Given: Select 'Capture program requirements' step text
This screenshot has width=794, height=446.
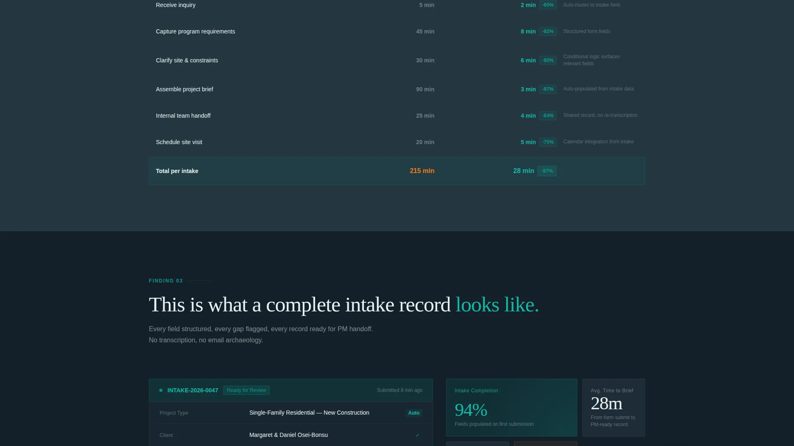Looking at the screenshot, I should (x=195, y=31).
